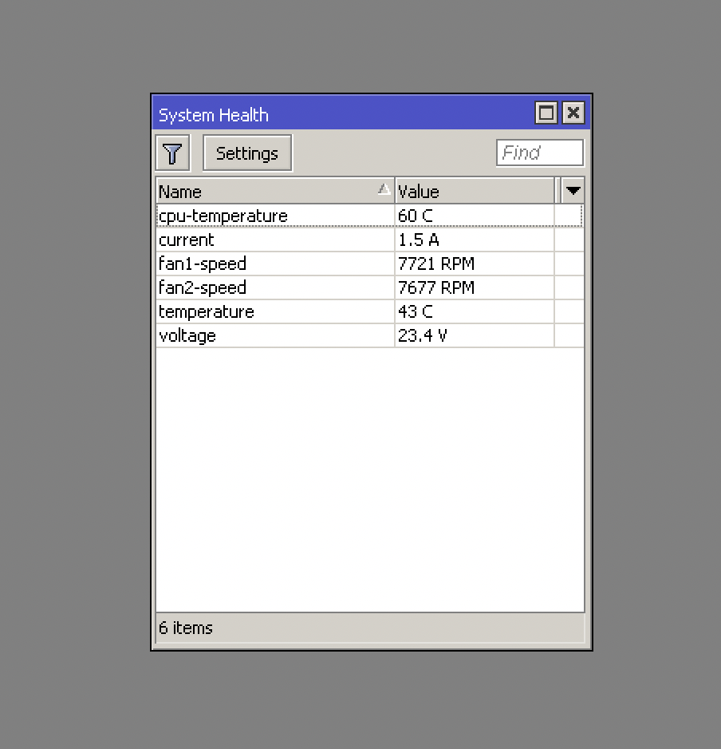The width and height of the screenshot is (721, 749).
Task: Open the column selection arrow button
Action: (573, 191)
